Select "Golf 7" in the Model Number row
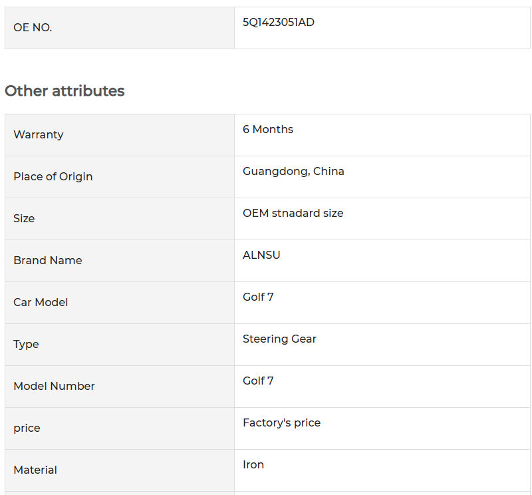The width and height of the screenshot is (532, 495). point(258,381)
